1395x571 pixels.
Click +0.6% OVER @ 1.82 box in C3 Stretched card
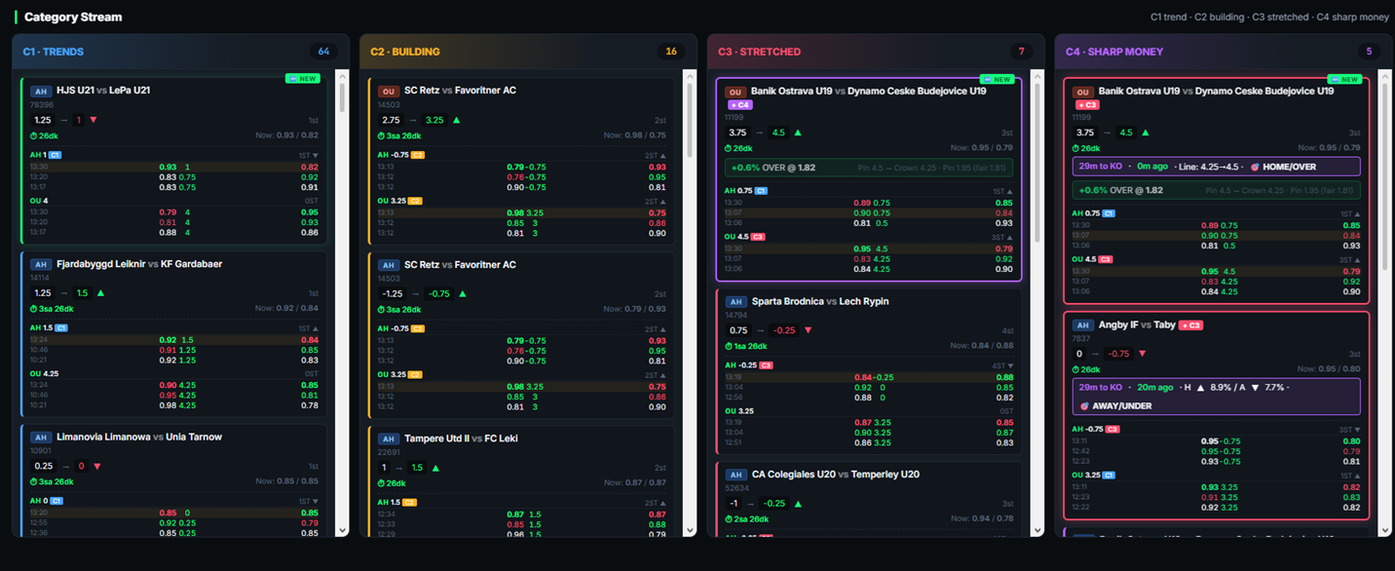869,168
